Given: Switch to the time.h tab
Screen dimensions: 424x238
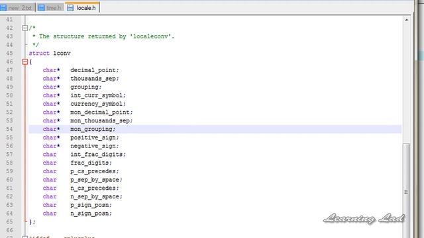Looking at the screenshot, I should pos(50,8).
